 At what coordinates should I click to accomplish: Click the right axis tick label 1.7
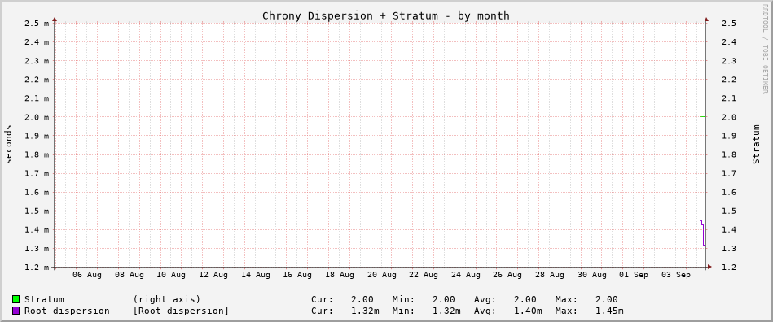729,173
